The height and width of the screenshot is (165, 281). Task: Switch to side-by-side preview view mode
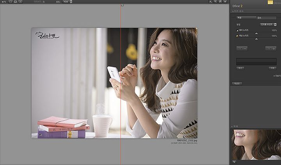pyautogui.click(x=20, y=2)
